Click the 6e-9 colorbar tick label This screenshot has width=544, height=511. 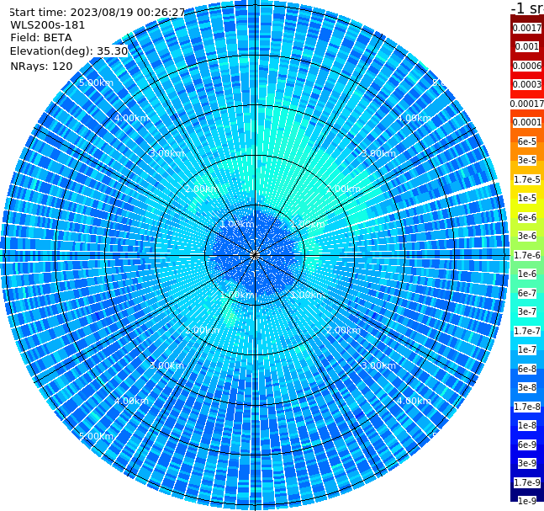527,444
